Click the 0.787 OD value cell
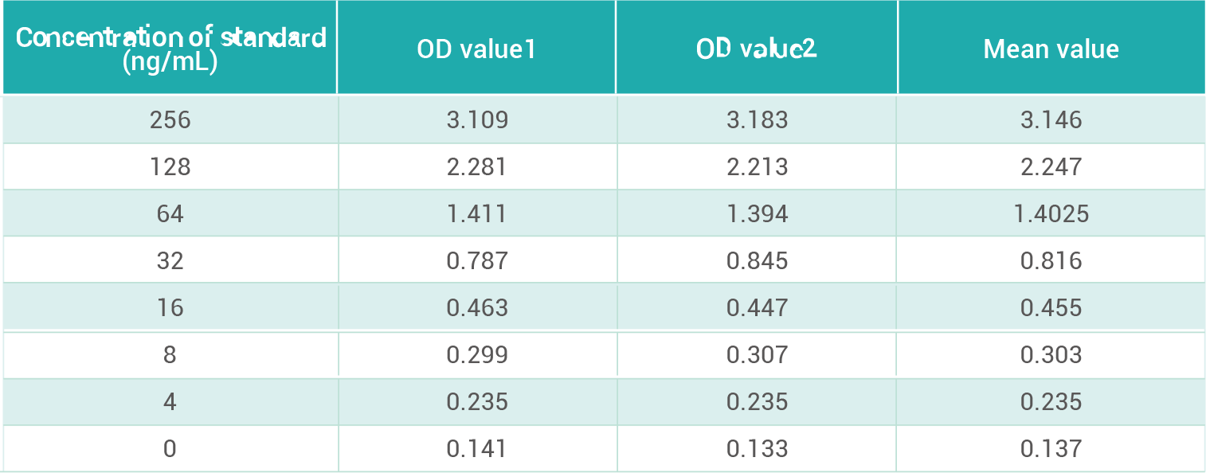 (x=476, y=260)
